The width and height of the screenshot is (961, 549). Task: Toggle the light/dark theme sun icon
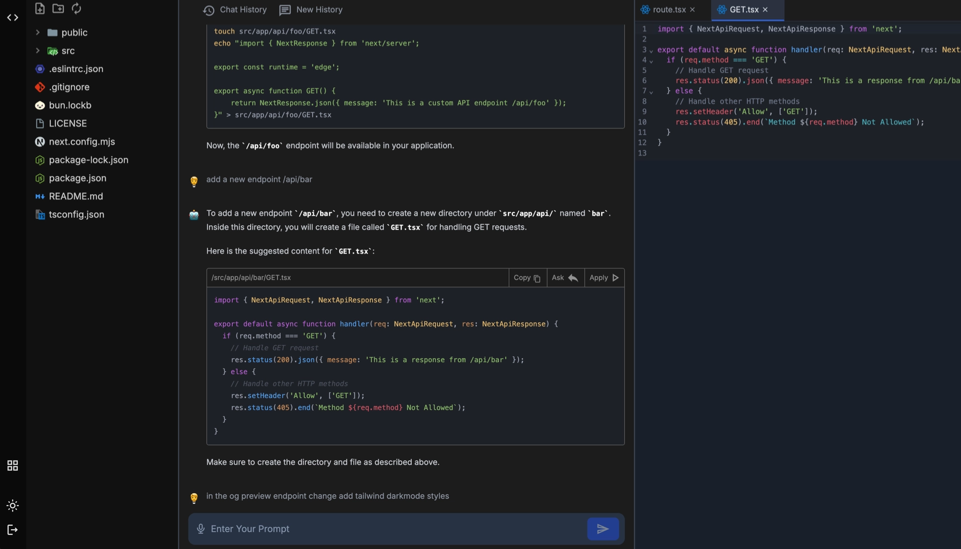pos(12,506)
